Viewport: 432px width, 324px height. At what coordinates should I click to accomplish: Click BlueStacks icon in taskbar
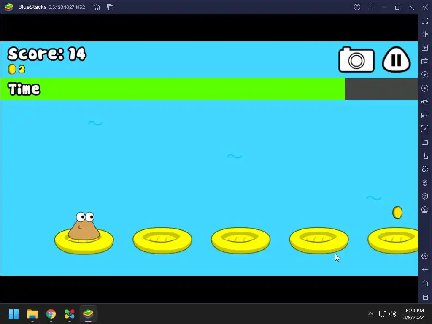click(x=88, y=314)
